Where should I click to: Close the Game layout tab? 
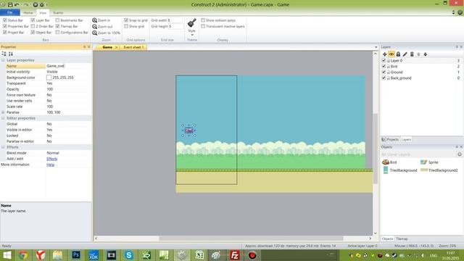pos(116,47)
